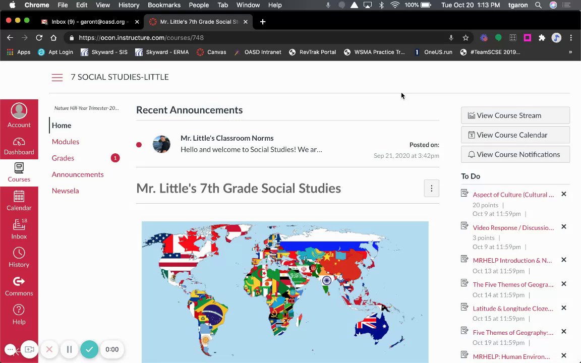Viewport: 581px width, 363px height.
Task: Click the View Course Stream button
Action: pos(515,115)
